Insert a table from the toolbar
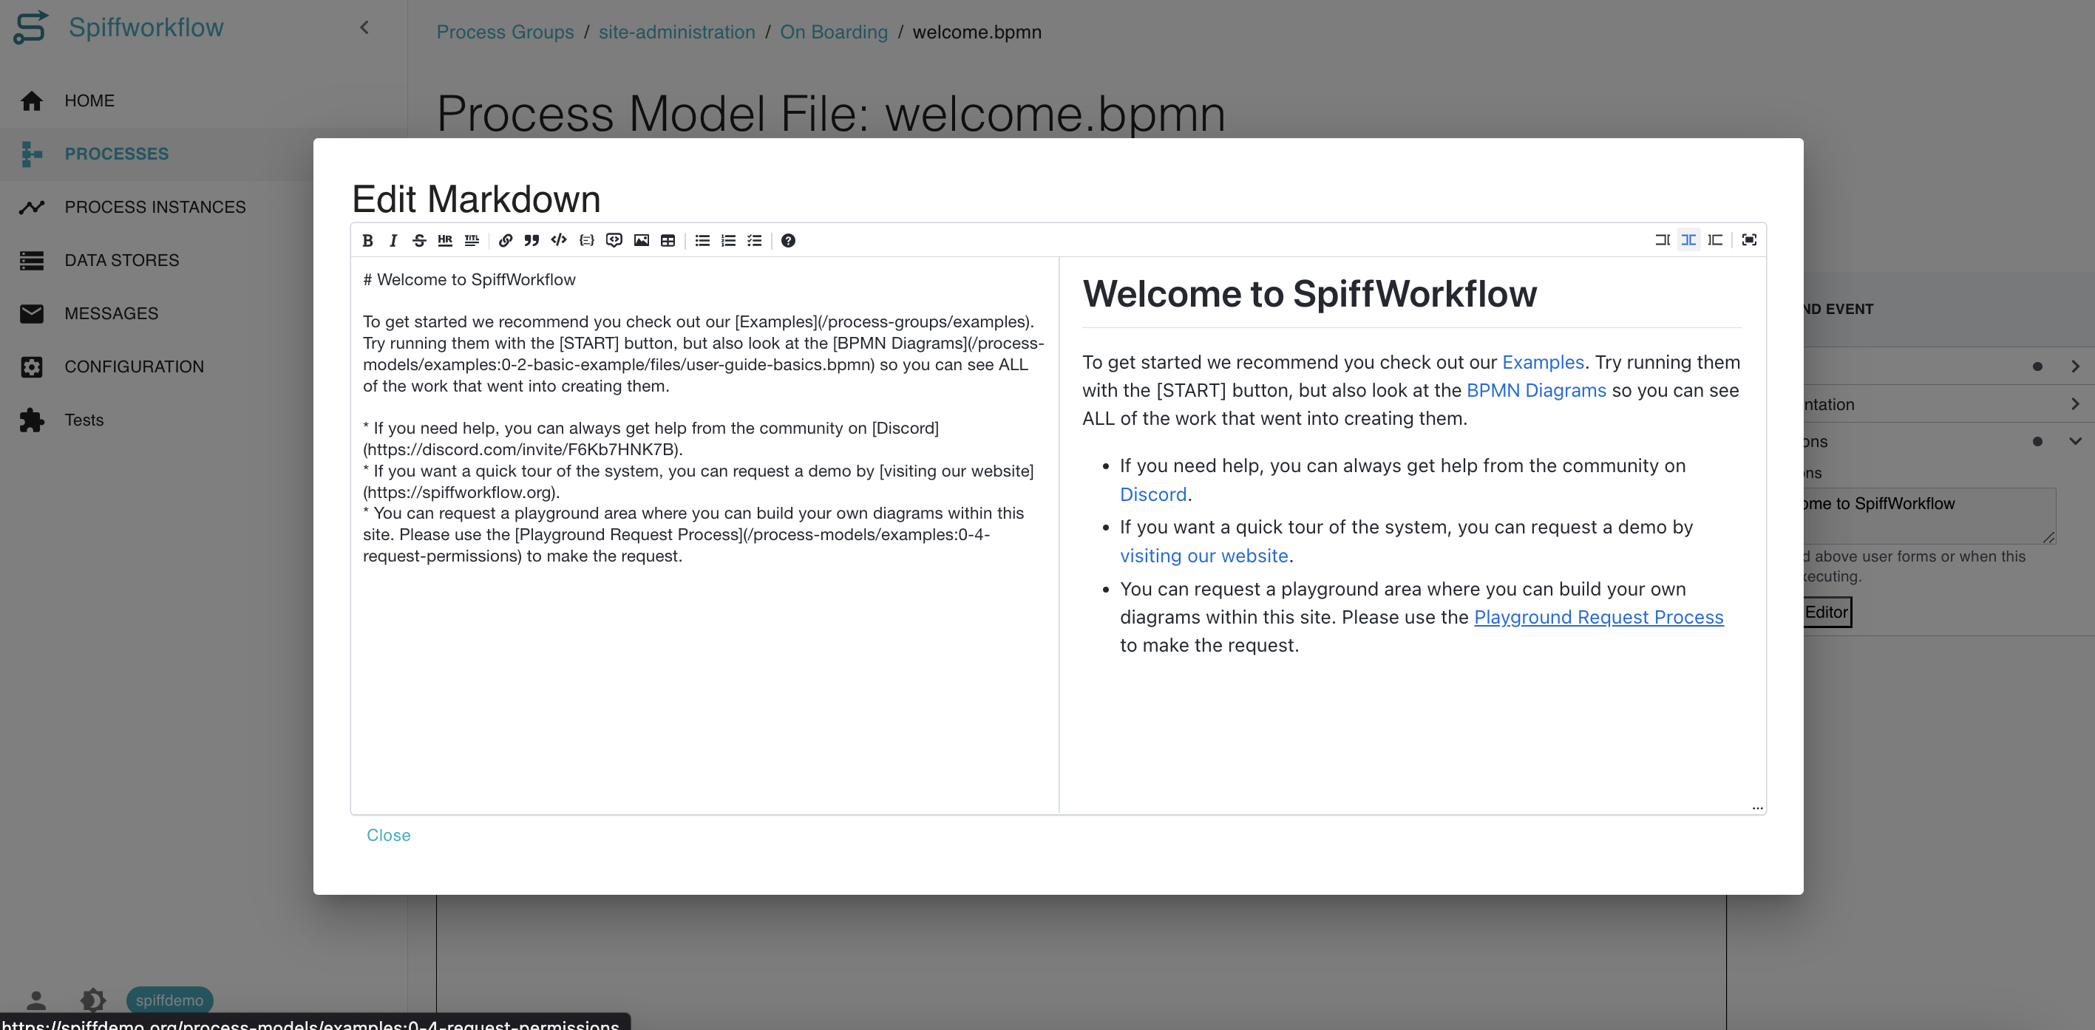 [668, 241]
